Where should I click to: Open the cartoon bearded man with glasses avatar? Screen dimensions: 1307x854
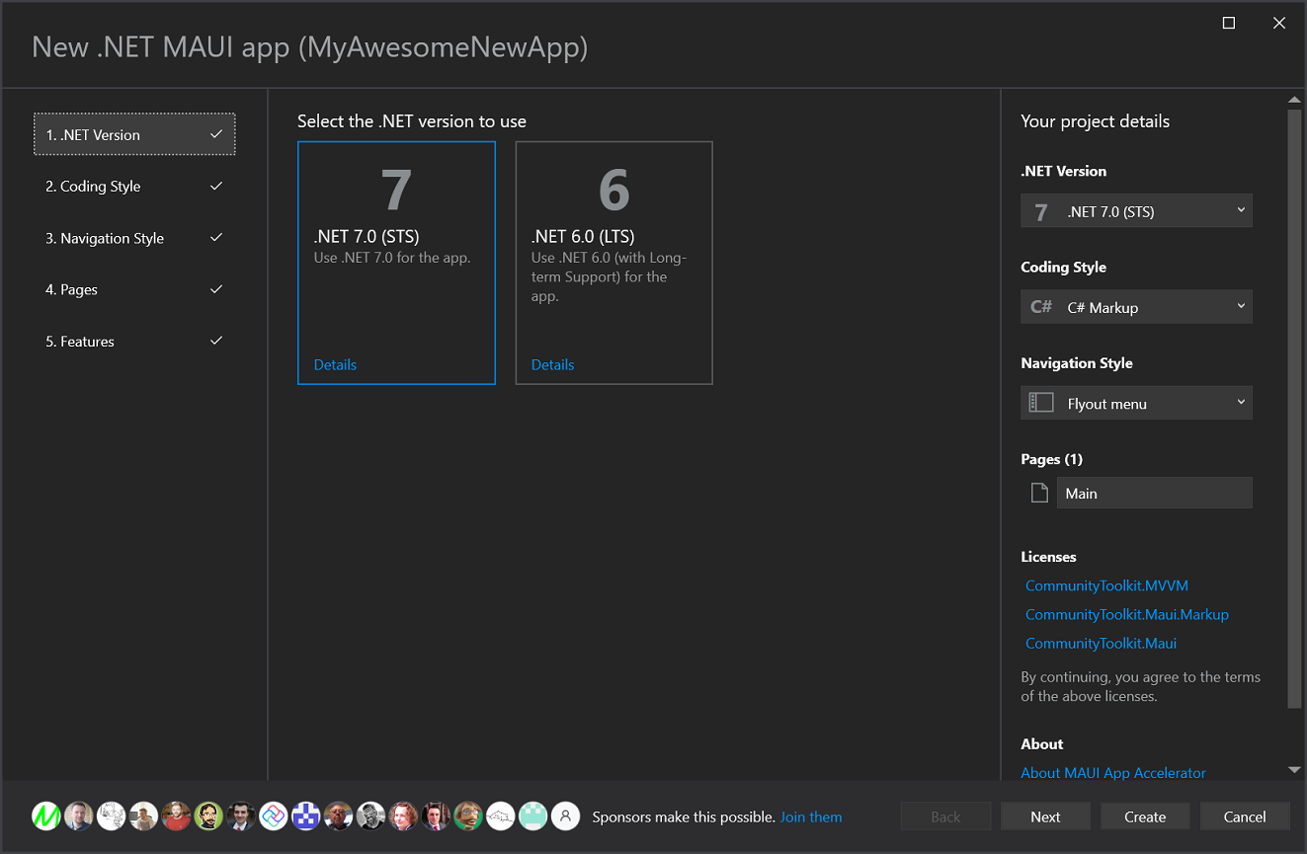click(208, 815)
